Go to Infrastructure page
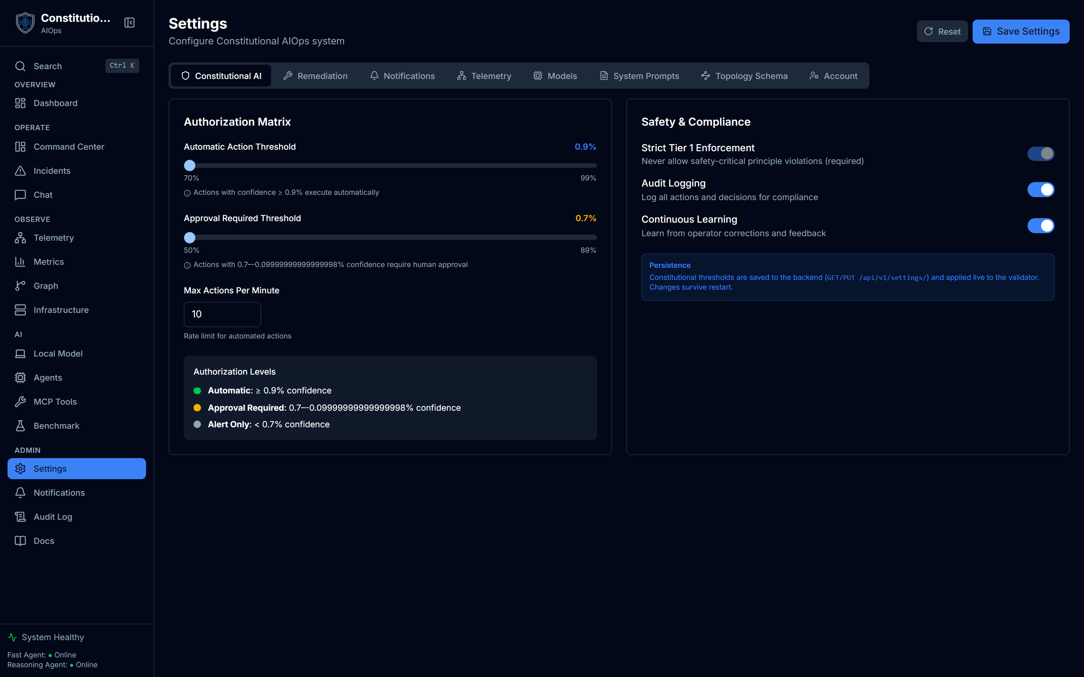 click(77, 310)
